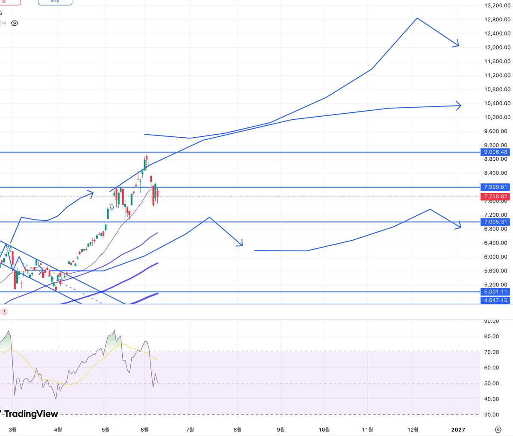Click the blue 바이 buy button
This screenshot has width=513, height=436.
pyautogui.click(x=55, y=2)
